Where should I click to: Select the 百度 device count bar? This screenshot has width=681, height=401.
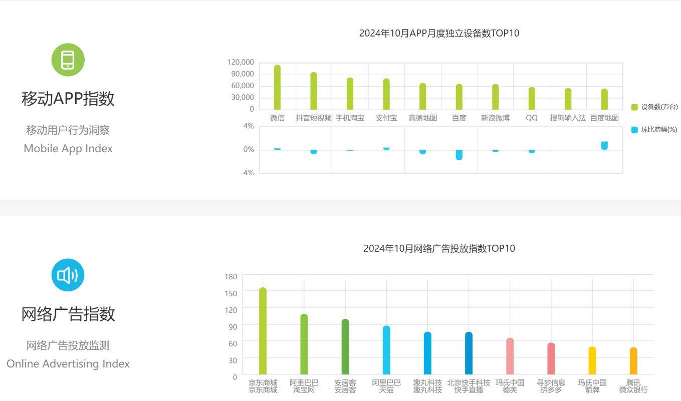point(459,97)
